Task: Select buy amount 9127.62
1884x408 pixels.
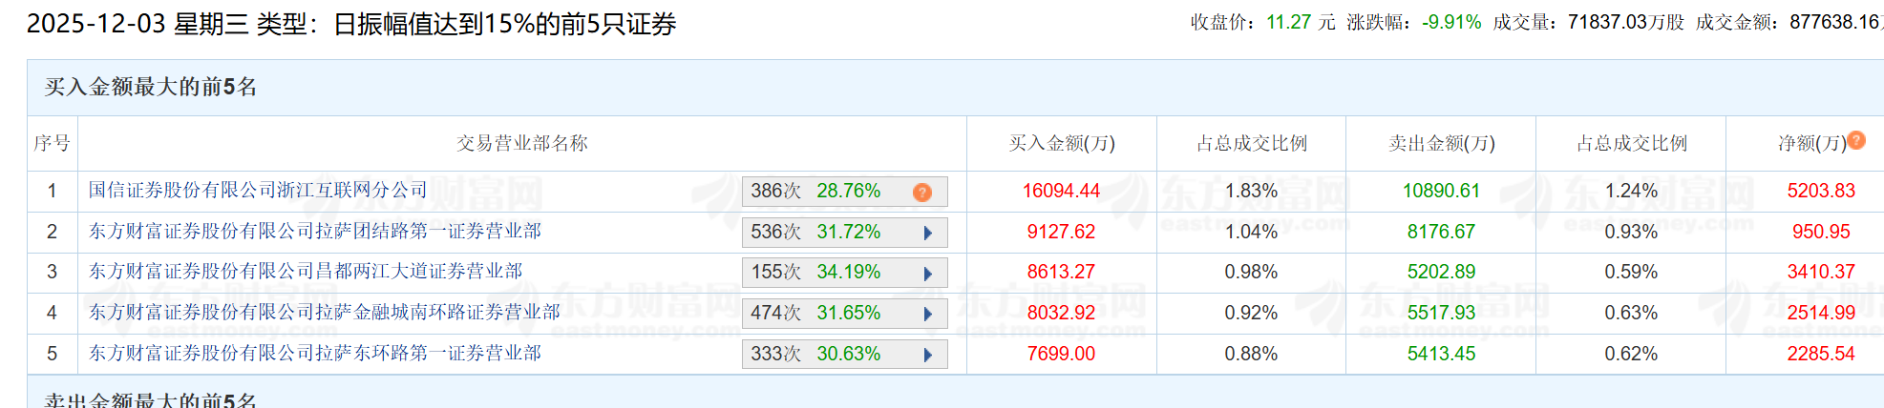Action: (1062, 232)
